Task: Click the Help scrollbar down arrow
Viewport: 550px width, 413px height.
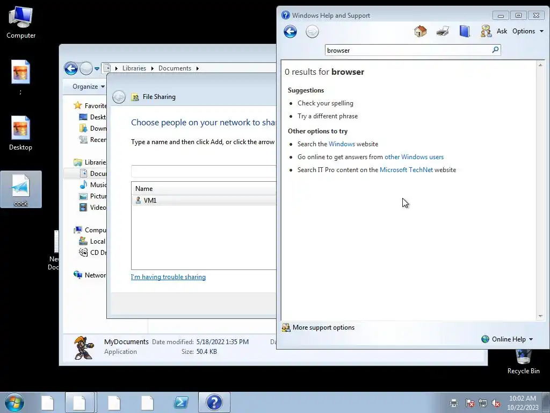Action: (540, 316)
